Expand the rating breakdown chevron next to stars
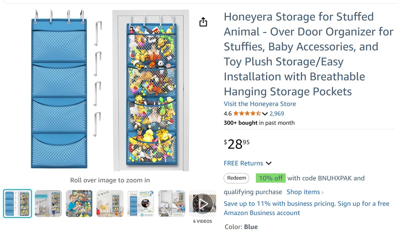The width and height of the screenshot is (398, 231). coord(265,114)
